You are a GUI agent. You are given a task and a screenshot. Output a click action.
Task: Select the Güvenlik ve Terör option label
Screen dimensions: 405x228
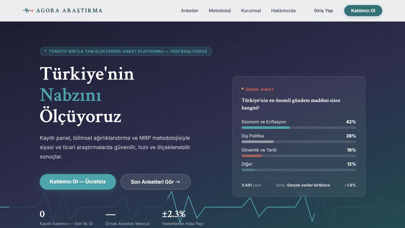(x=259, y=150)
